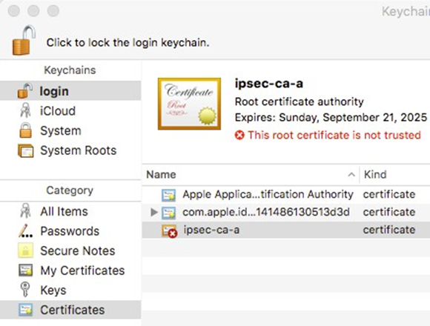Expand the com.apple.id certificate disclosure triangle
This screenshot has width=430, height=326.
(x=154, y=212)
